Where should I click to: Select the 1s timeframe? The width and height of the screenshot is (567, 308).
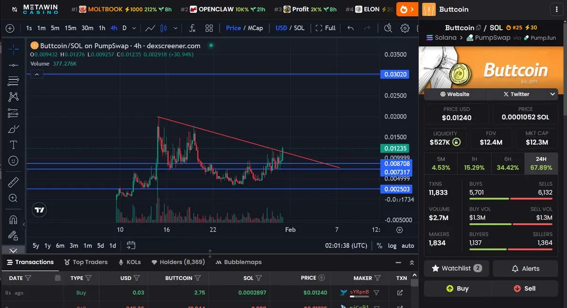pos(29,28)
